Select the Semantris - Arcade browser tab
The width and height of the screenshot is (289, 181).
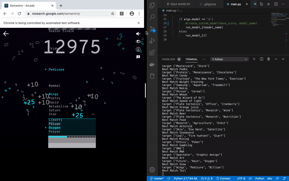click(x=29, y=5)
